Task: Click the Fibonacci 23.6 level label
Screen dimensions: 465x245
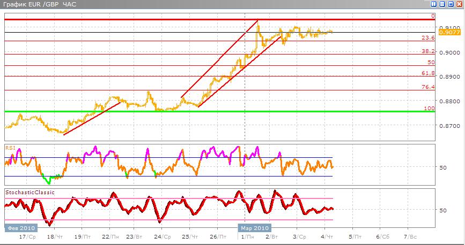Action: (x=428, y=37)
